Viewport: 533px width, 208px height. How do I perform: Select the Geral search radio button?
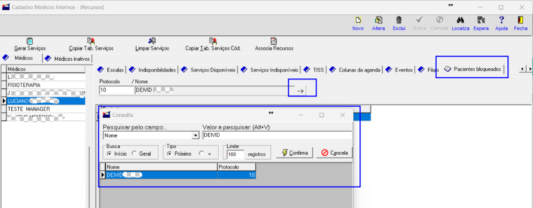134,154
